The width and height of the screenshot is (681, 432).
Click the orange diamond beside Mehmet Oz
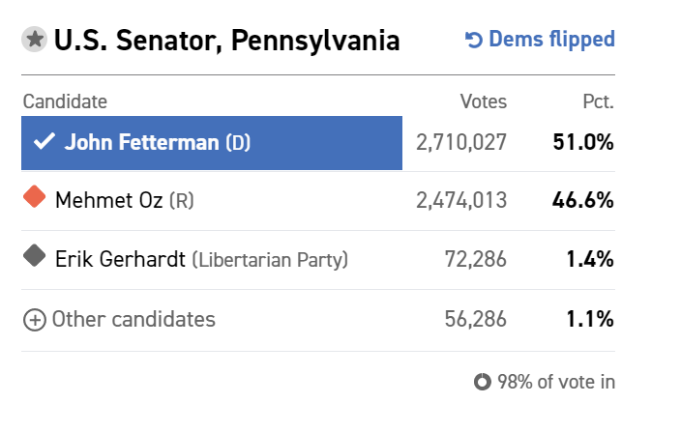(34, 196)
